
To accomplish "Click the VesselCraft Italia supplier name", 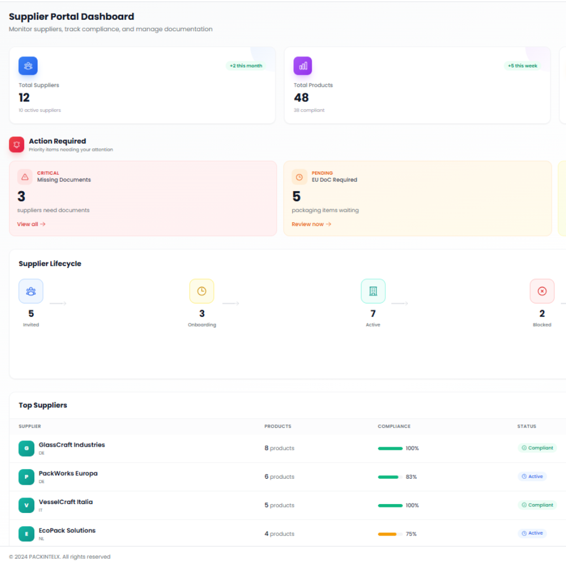I will 66,502.
